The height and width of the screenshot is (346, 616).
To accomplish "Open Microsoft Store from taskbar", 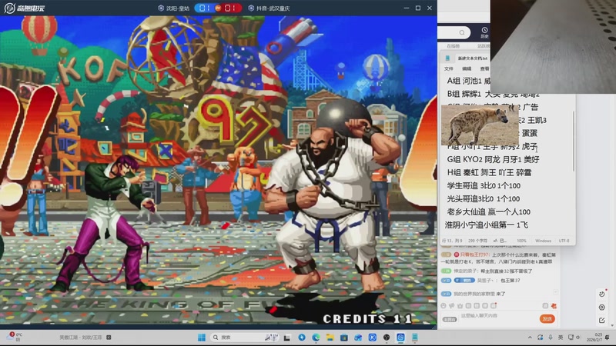I will coord(344,338).
